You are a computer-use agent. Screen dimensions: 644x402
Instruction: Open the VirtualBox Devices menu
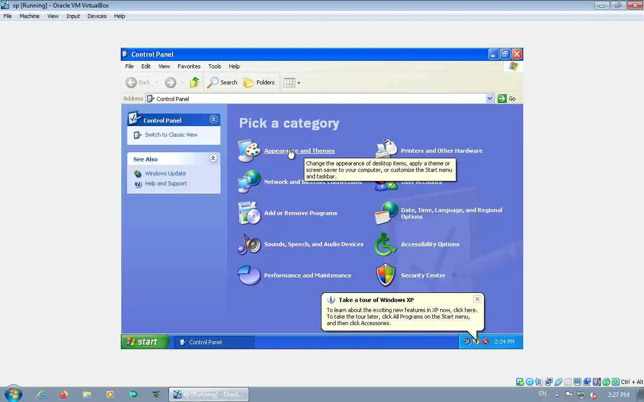point(97,16)
